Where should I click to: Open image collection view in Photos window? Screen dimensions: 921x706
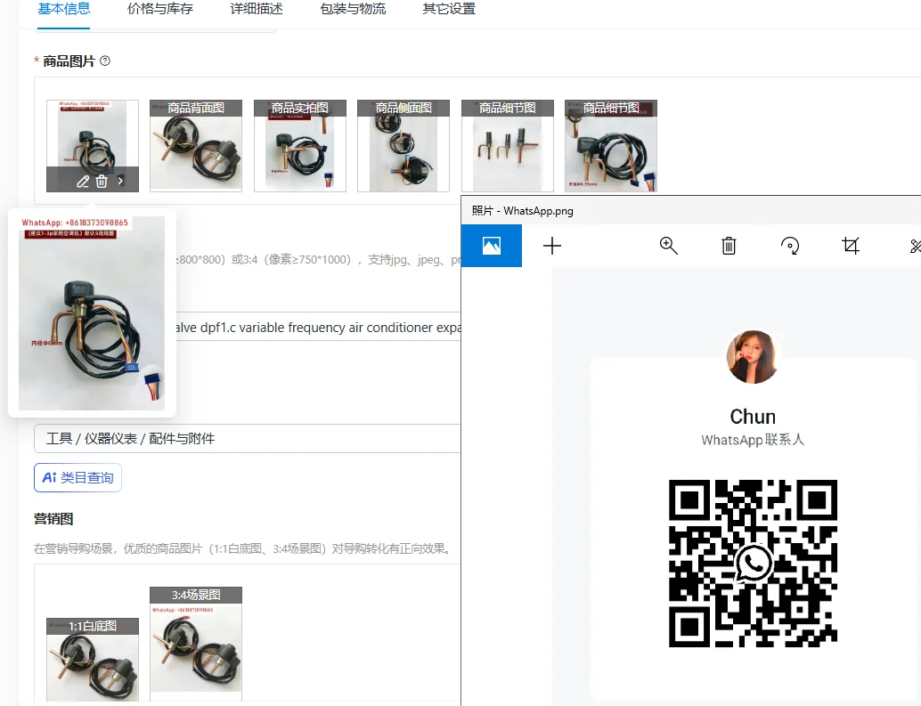[x=492, y=246]
